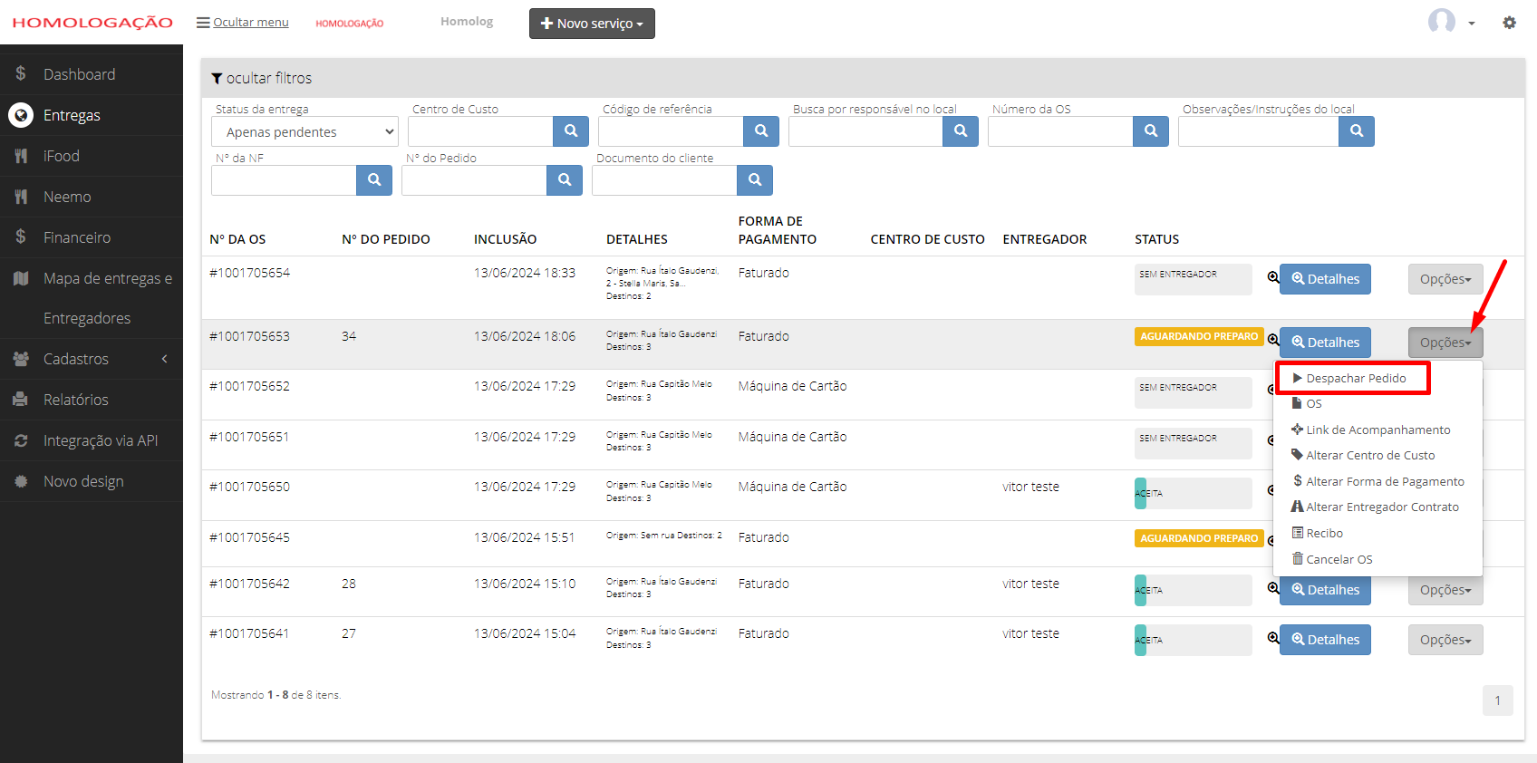
Task: Click Ocultar menu link in header
Action: click(243, 23)
